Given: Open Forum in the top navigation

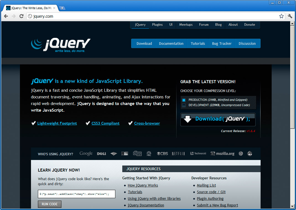Looking at the screenshot, I should coord(204,25).
